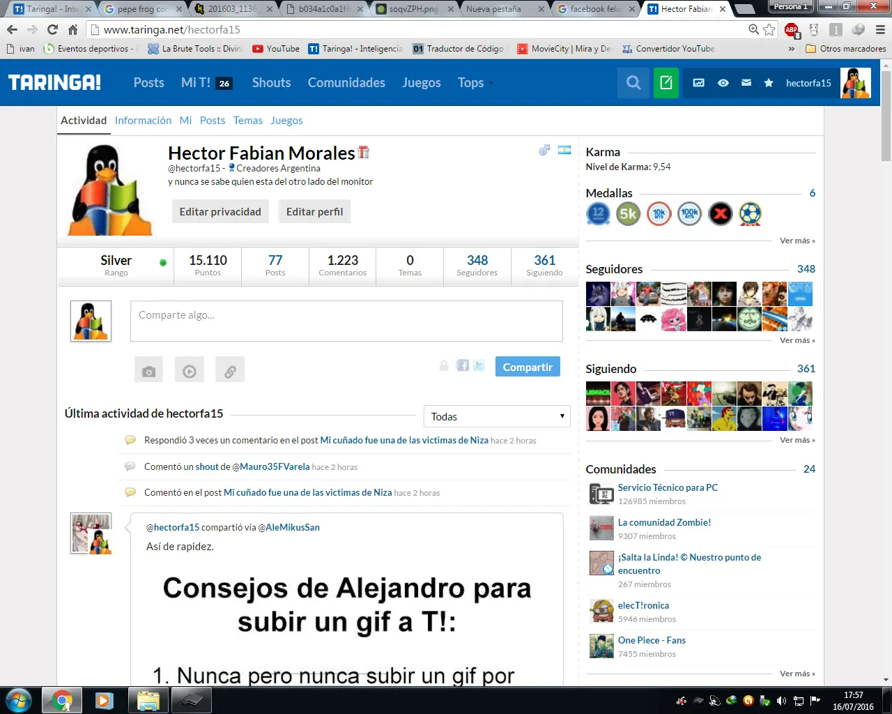Open the large penguin profile picture
The height and width of the screenshot is (714, 892).
109,190
